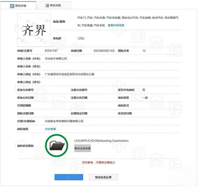This screenshot has width=199, height=188.
Task: Click the 商标流程 tab list icon
Action: pos(47,6)
